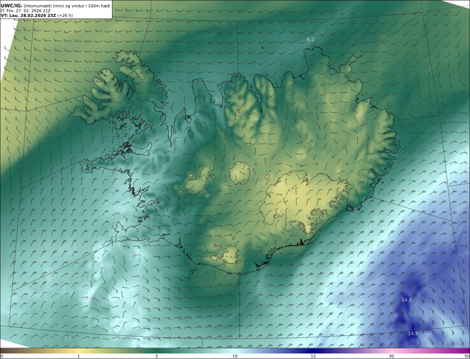Click the 7.2 value label
This screenshot has width=470, height=359.
coord(68,338)
